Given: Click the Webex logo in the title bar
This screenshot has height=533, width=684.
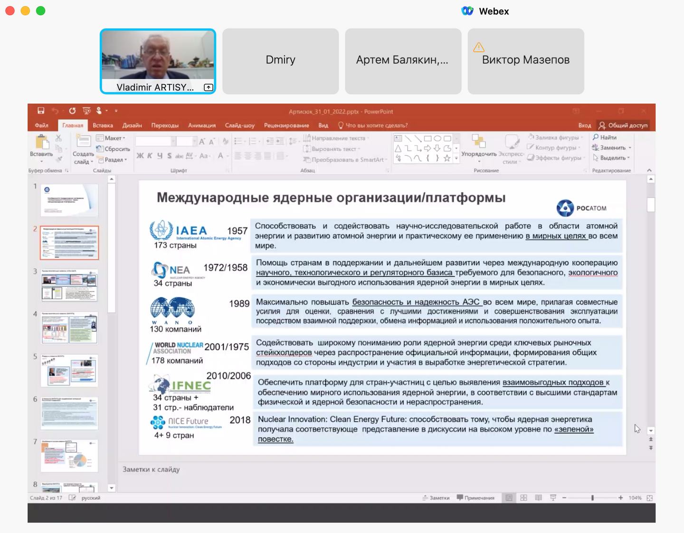Looking at the screenshot, I should (467, 11).
